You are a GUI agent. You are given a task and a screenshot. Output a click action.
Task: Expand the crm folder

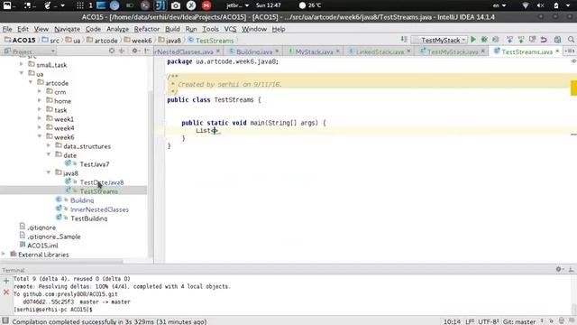point(40,91)
